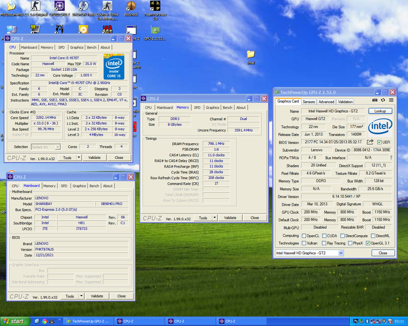Click the BIOS share/export arrow icon
Screen dimensions: 408x326
[x=370, y=142]
